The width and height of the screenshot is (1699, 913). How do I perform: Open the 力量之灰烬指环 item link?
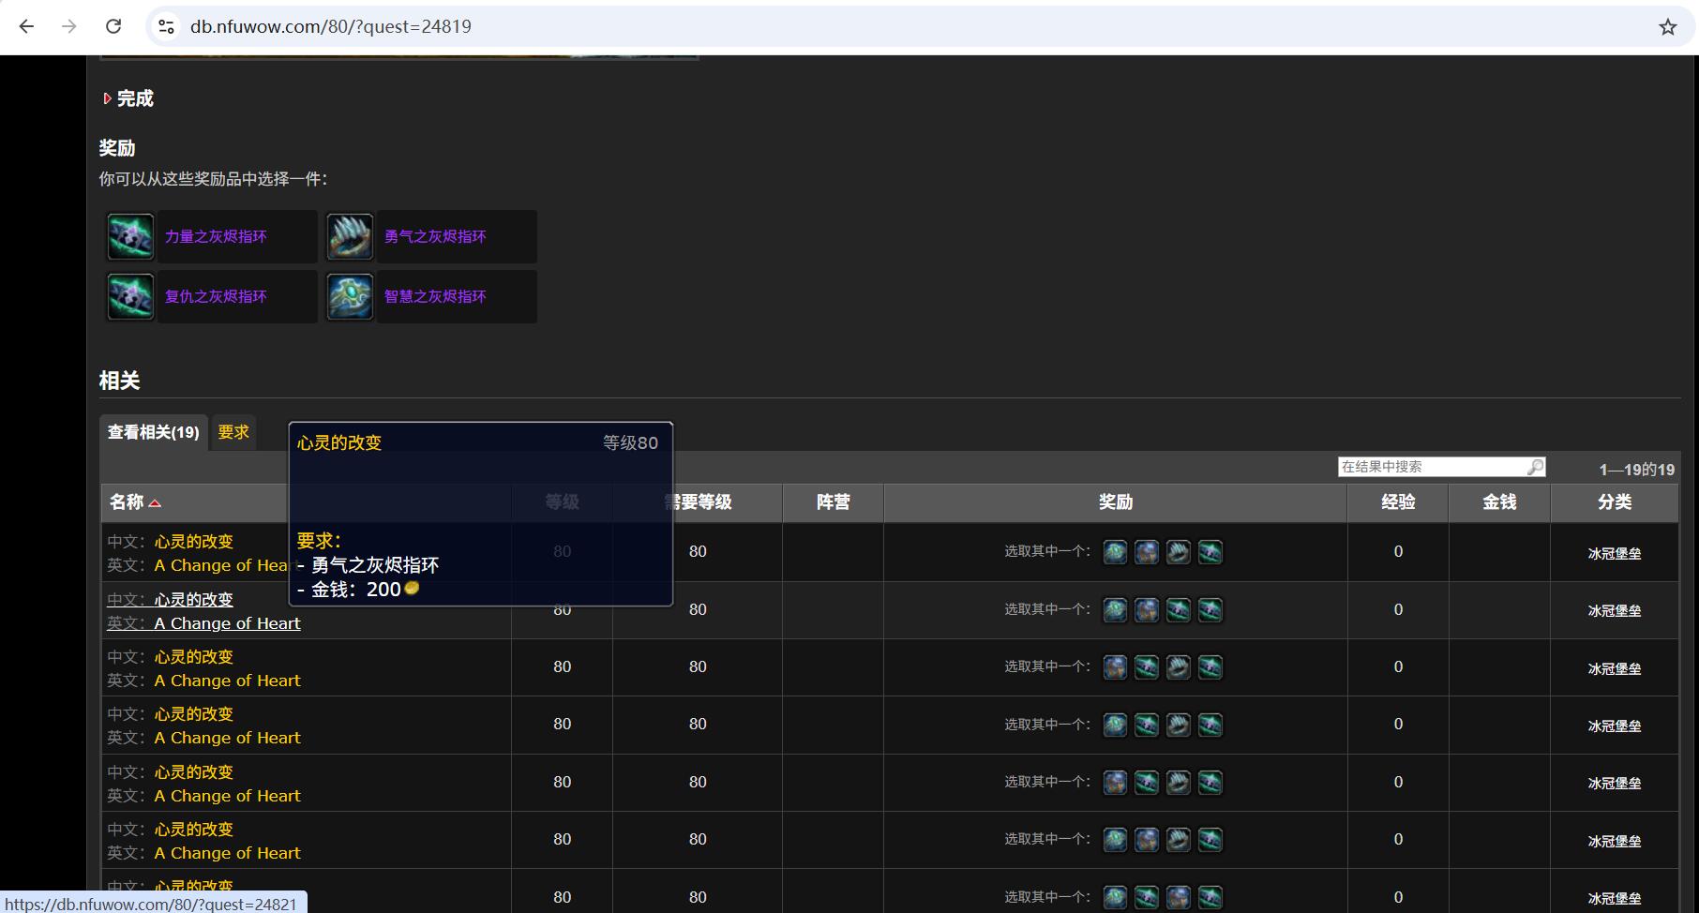[216, 236]
